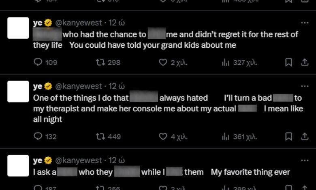This screenshot has height=190, width=316.
Task: View analytics showing 361 χιλ. views
Action: 226,137
